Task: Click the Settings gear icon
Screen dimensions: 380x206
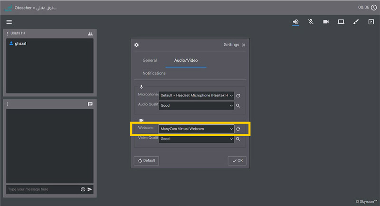Action: (136, 45)
